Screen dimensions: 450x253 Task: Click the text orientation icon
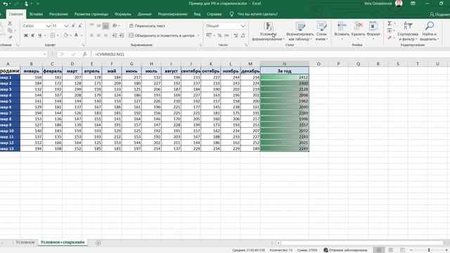pyautogui.click(x=115, y=26)
